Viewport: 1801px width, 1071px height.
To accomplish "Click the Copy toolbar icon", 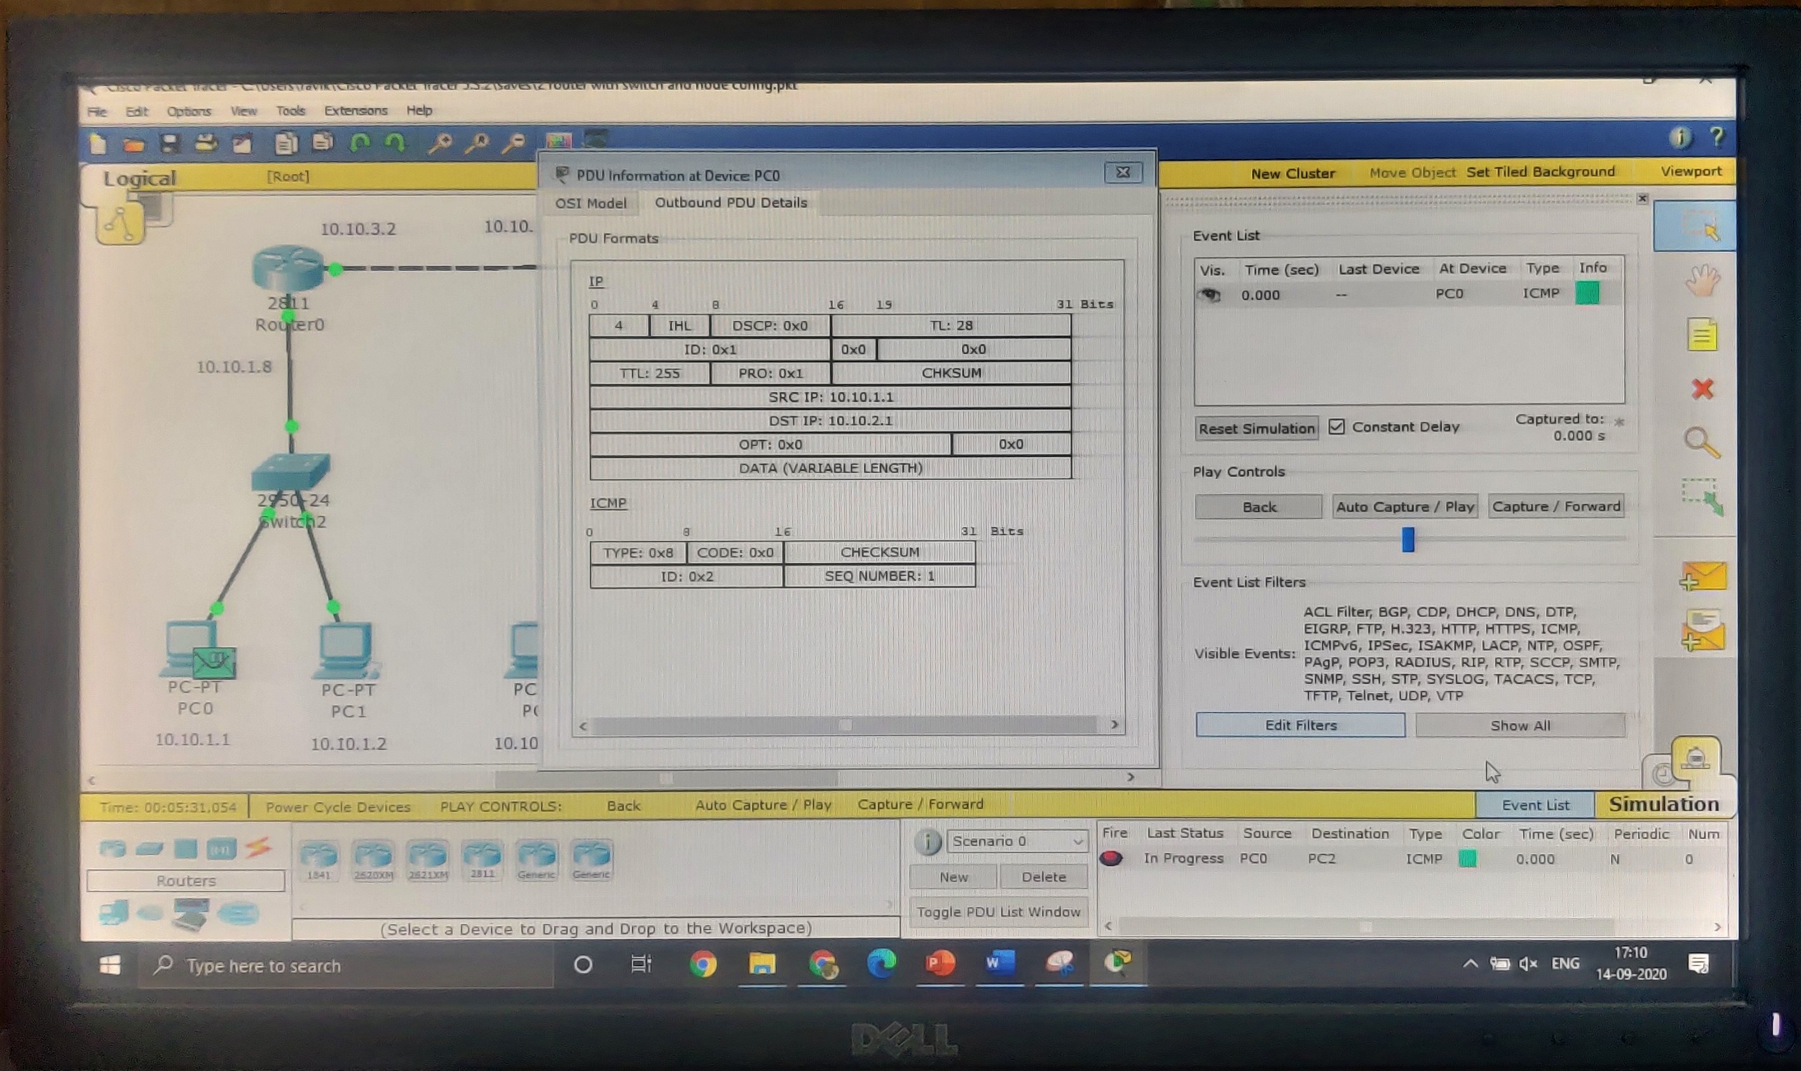I will point(286,143).
